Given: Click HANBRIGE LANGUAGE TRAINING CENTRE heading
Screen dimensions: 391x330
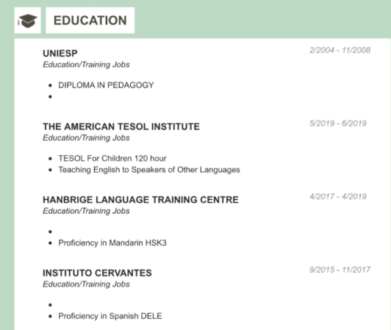Looking at the screenshot, I should (140, 200).
